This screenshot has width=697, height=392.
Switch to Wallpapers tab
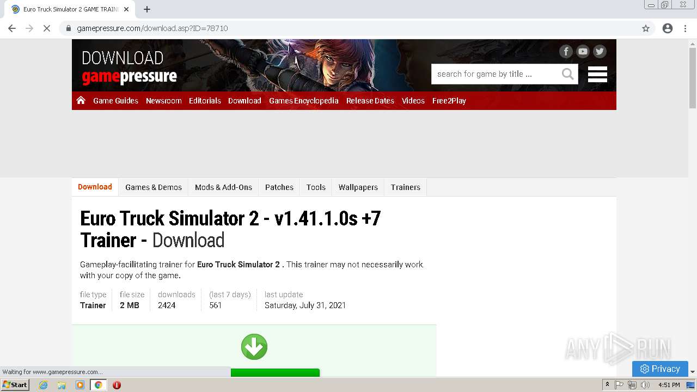pyautogui.click(x=358, y=187)
